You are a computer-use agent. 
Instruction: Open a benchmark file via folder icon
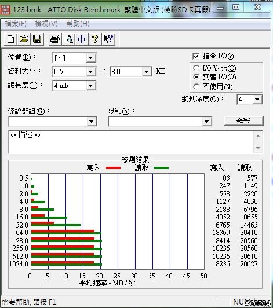tap(24, 39)
